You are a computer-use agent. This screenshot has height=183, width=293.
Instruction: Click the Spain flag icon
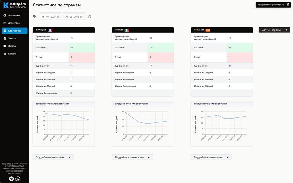tap(208, 30)
